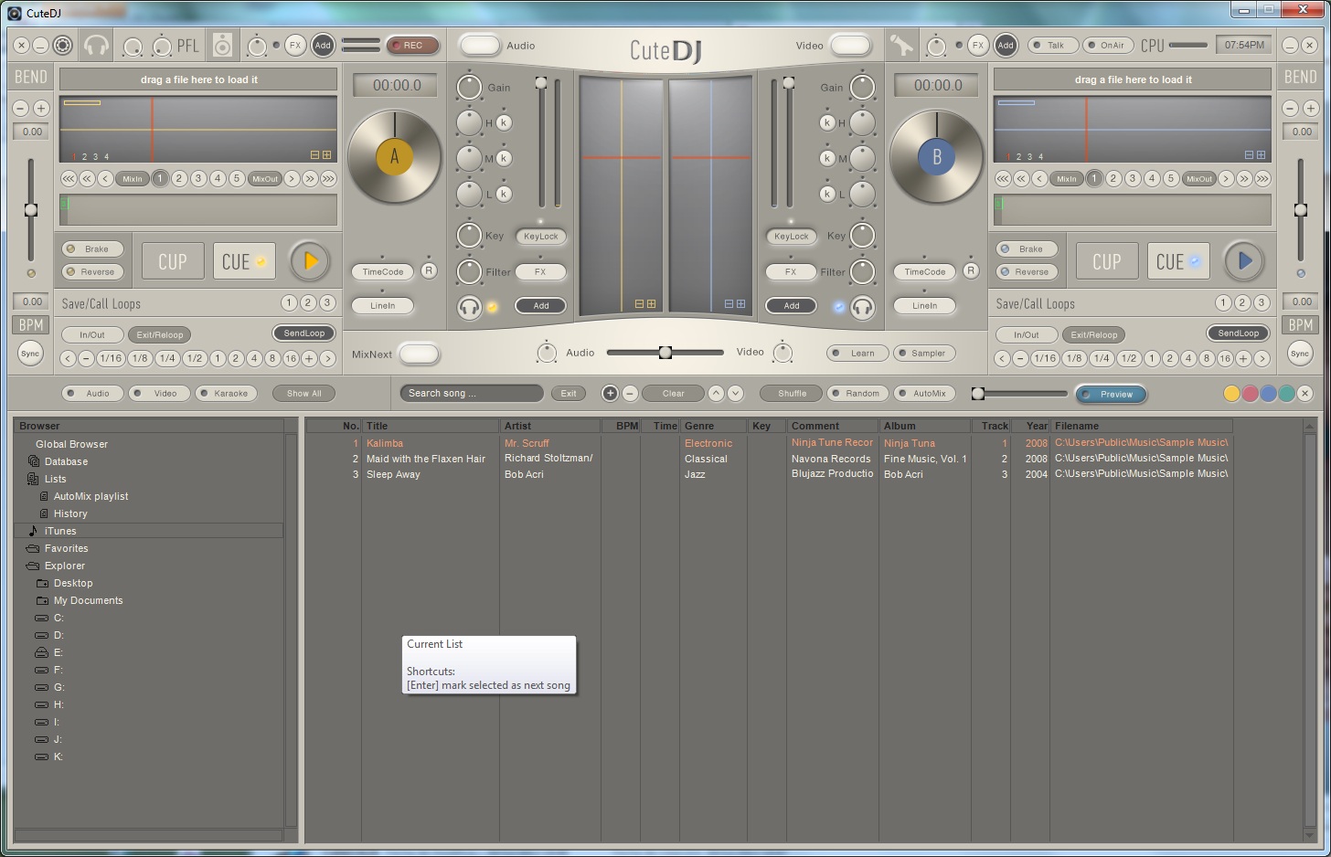Click deck B pitch bend plus button
This screenshot has width=1331, height=857.
click(1310, 108)
